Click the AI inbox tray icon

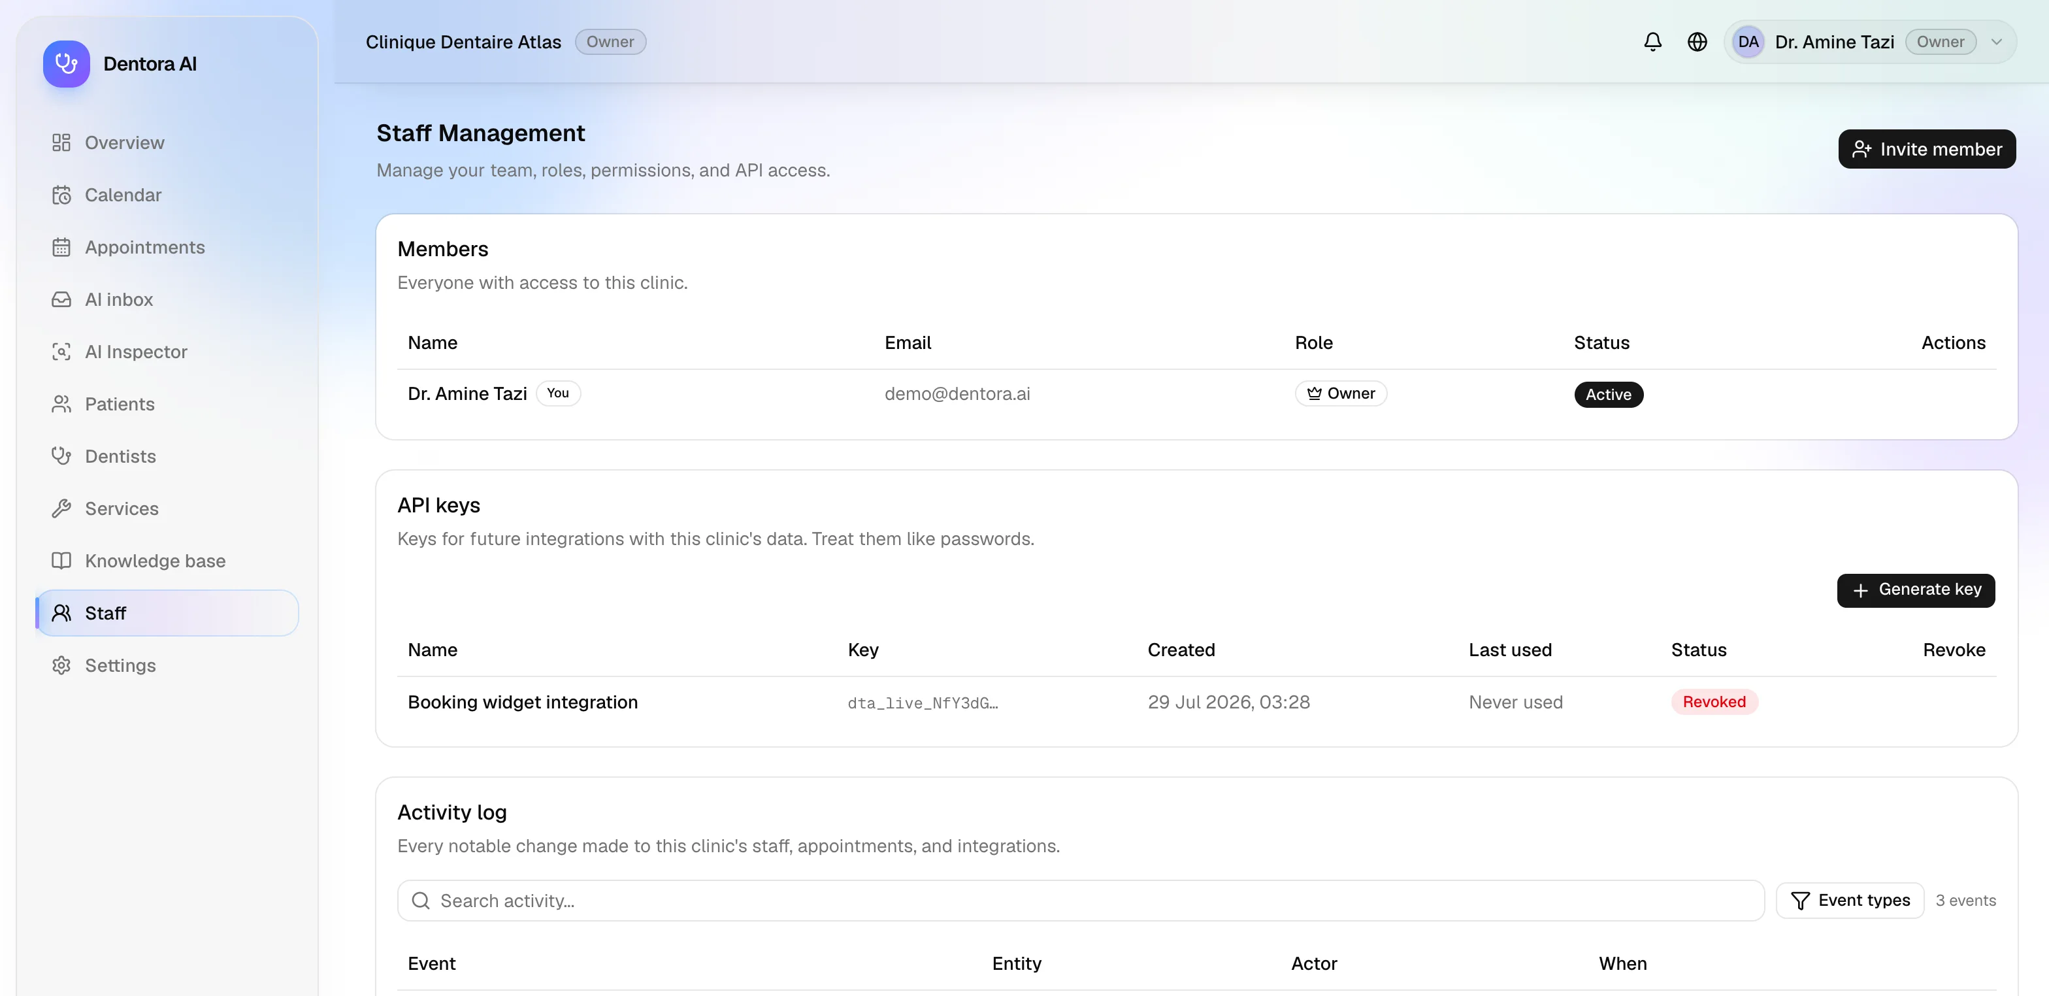(x=61, y=300)
